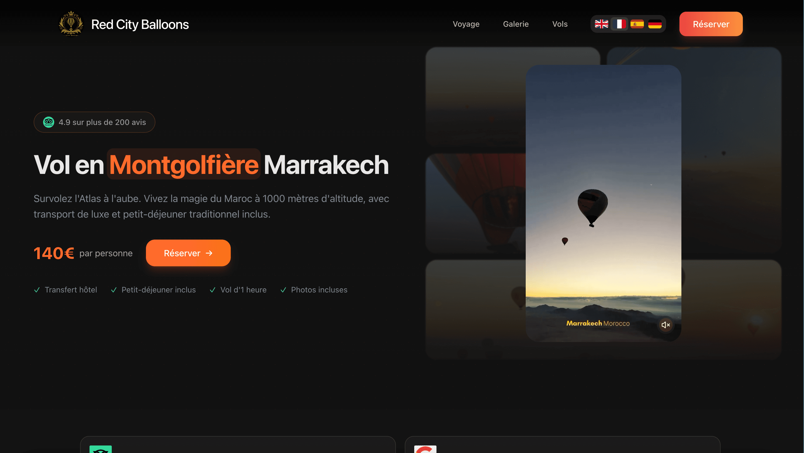The width and height of the screenshot is (804, 453).
Task: Switch language using the Spanish flag
Action: (x=637, y=24)
